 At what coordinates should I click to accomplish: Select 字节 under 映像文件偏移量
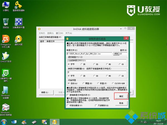tap(71, 76)
